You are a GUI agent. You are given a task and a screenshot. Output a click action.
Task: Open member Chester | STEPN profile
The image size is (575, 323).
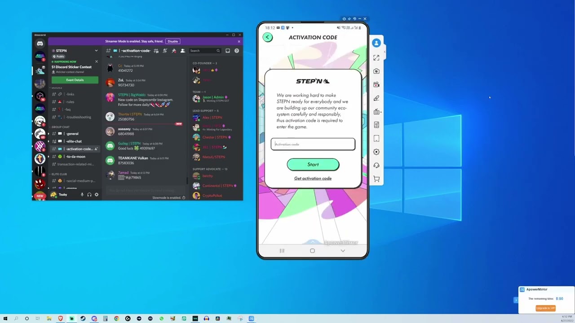click(x=215, y=137)
